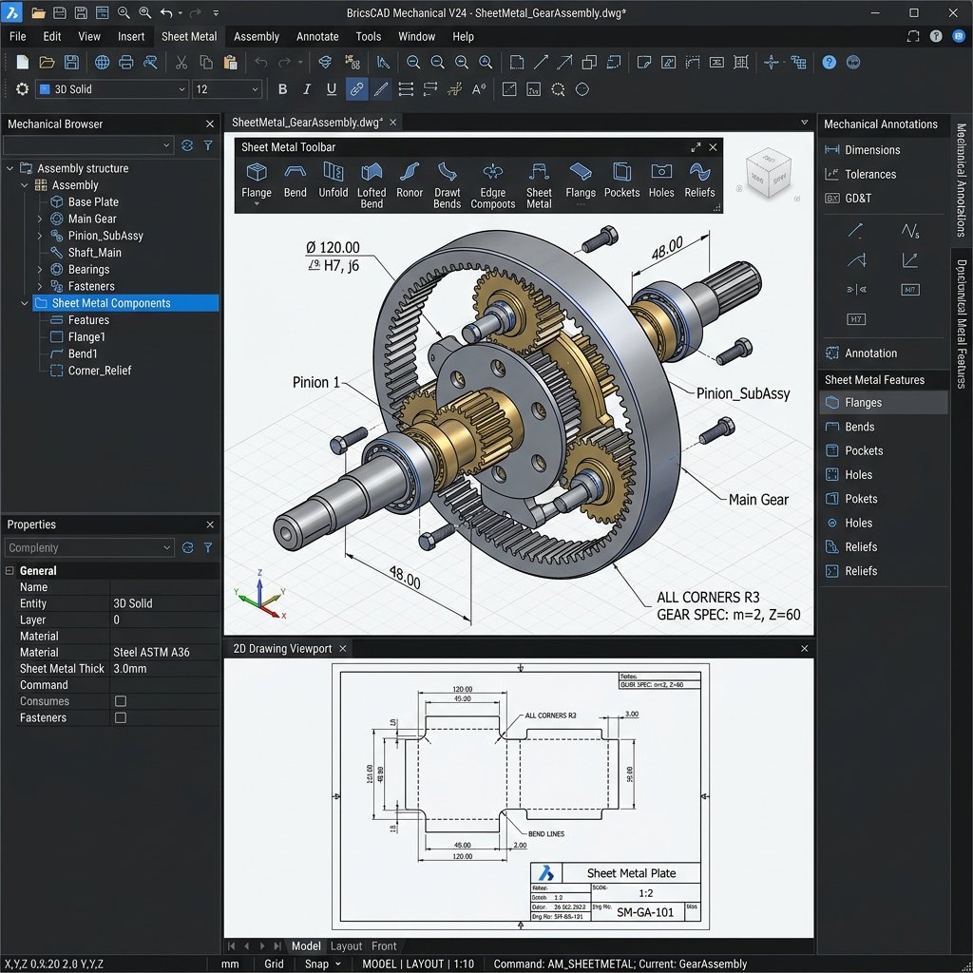This screenshot has height=973, width=973.
Task: Switch to the Front tab
Action: [384, 945]
